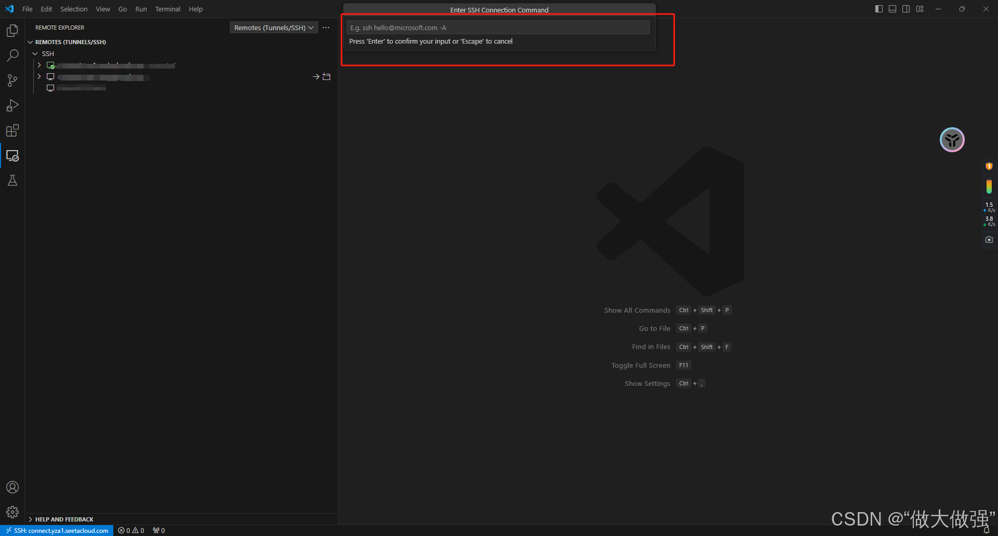Toggle Primary Side Bar layout icon
Image resolution: width=998 pixels, height=536 pixels.
[x=879, y=9]
